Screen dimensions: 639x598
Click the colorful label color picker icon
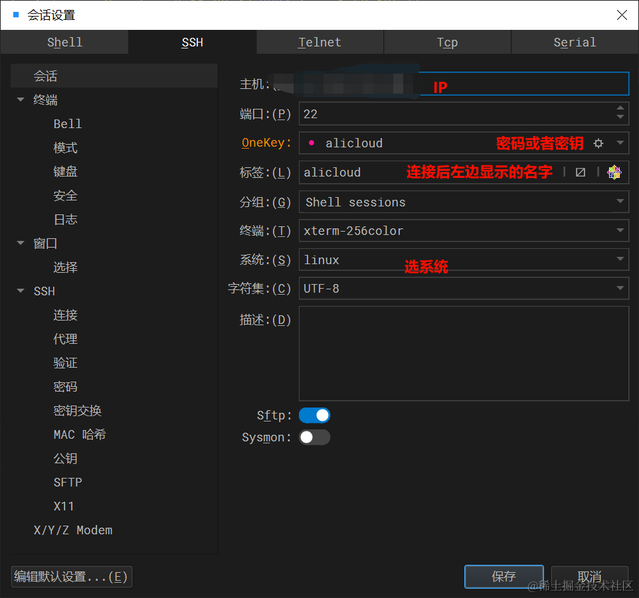pyautogui.click(x=614, y=172)
